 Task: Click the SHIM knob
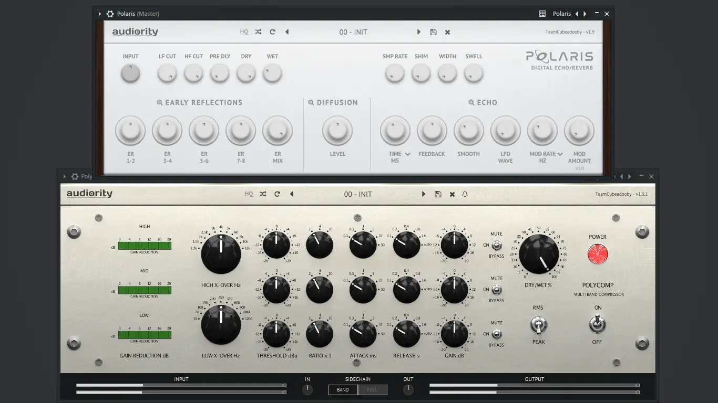coord(421,73)
